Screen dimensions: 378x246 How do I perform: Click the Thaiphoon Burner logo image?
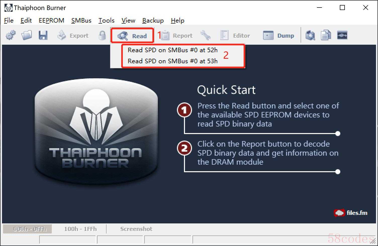pos(96,132)
